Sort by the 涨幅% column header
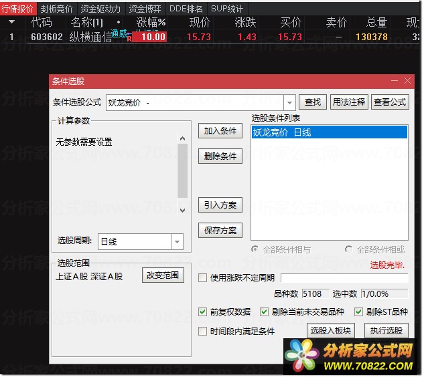 click(151, 22)
